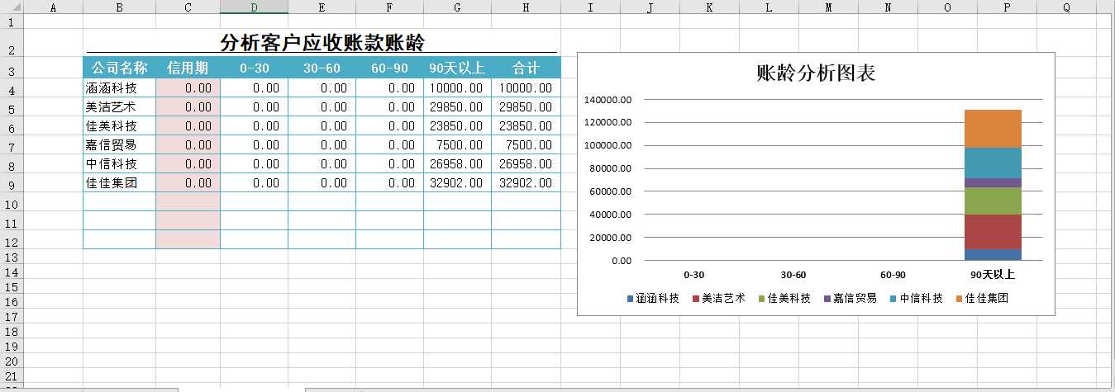Screen dimensions: 1115x392
Task: Select column D header
Action: pos(254,7)
